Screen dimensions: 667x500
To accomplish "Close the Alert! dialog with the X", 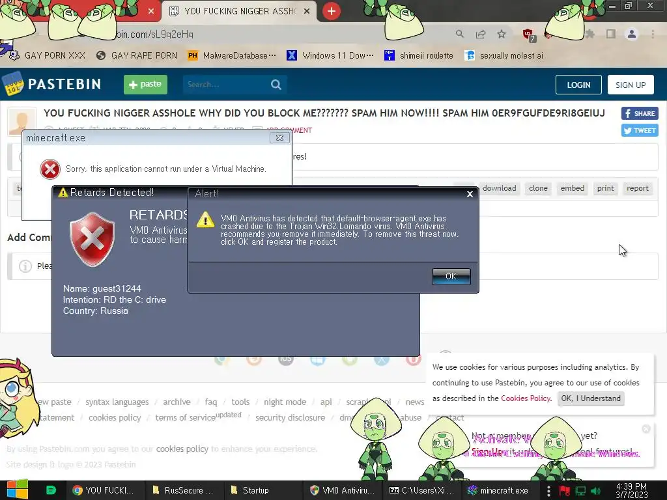I will pos(470,194).
